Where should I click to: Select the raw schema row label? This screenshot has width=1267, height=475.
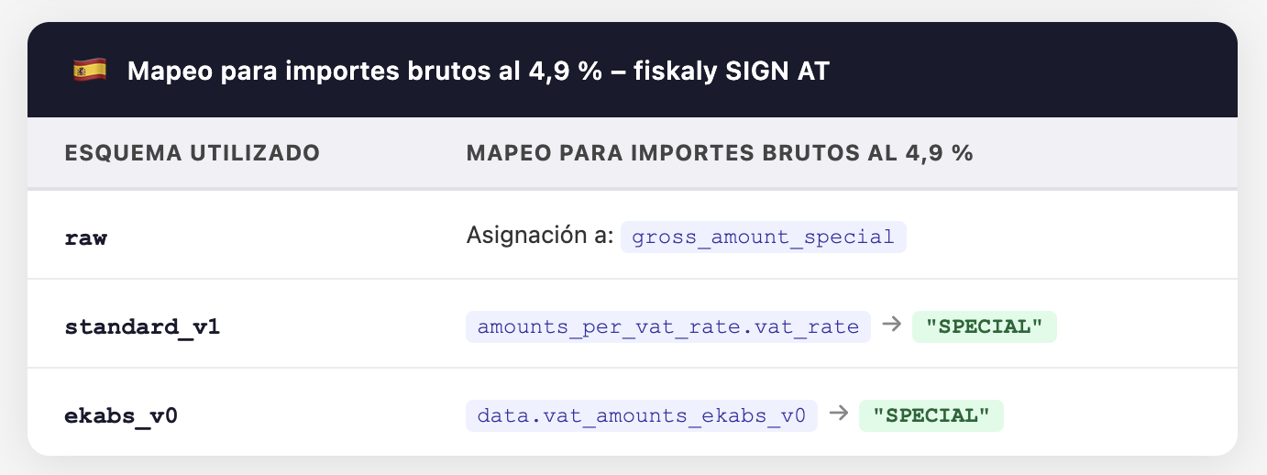point(85,237)
